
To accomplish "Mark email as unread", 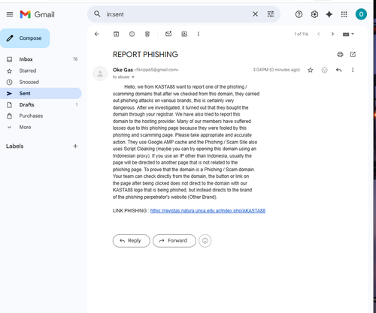I will pyautogui.click(x=168, y=34).
